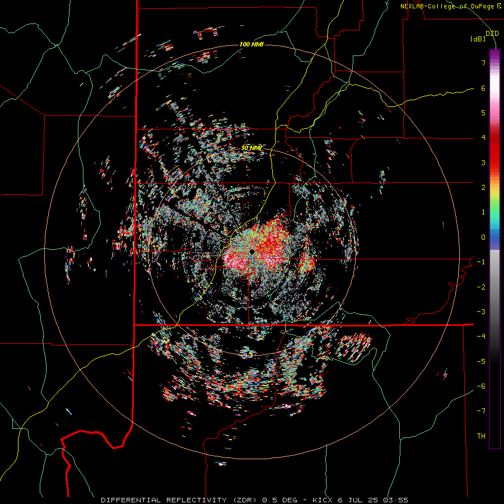Click the 6 value on the color scale
504x504 pixels.
483,88
